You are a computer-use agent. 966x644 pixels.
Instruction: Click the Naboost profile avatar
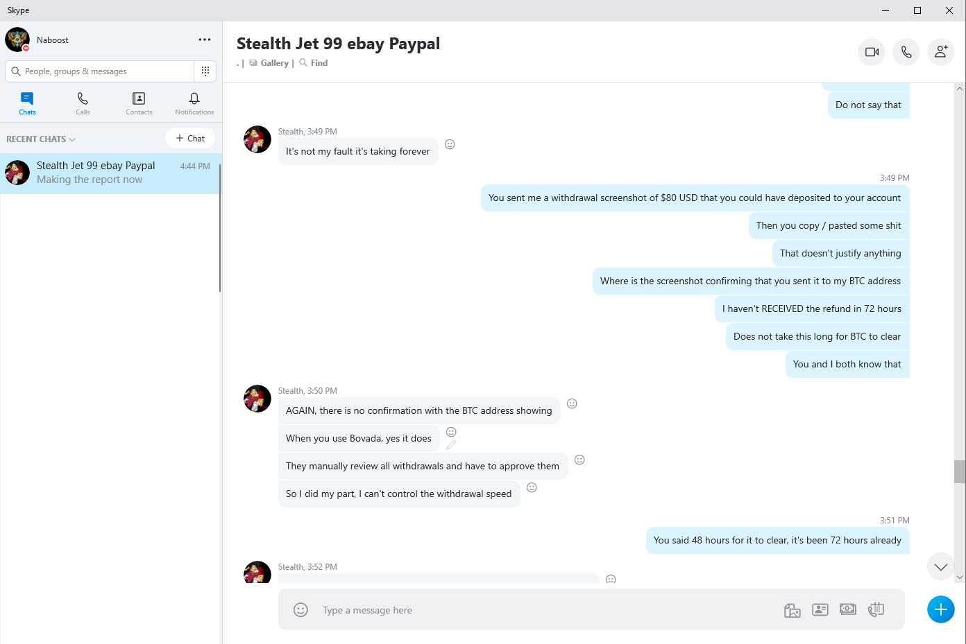(17, 40)
